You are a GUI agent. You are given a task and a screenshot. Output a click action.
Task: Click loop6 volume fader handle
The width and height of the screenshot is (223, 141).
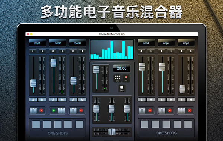(182, 89)
